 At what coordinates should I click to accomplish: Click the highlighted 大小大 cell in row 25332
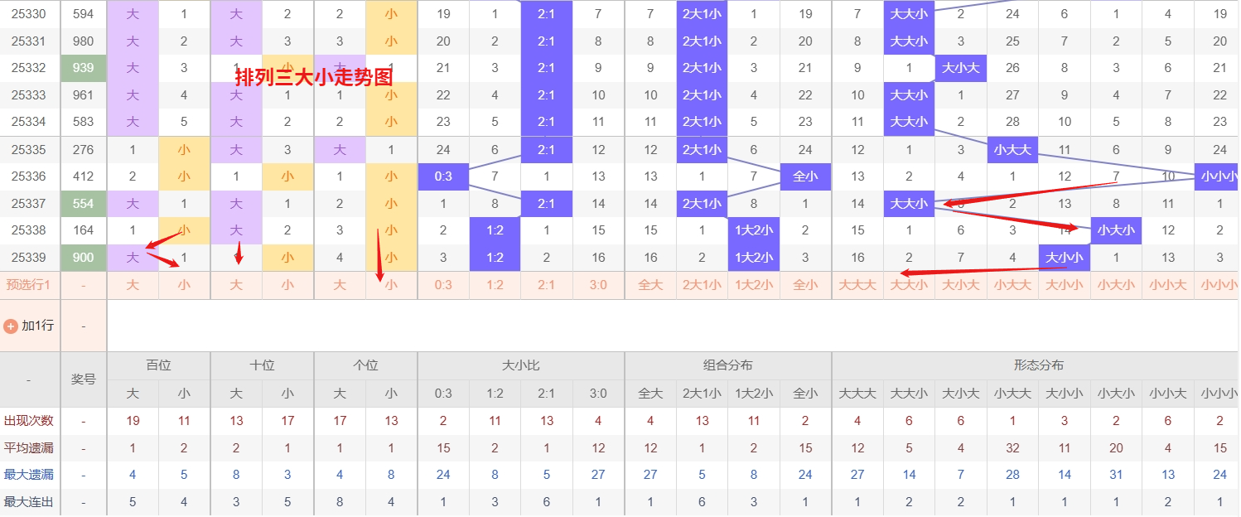pyautogui.click(x=961, y=68)
